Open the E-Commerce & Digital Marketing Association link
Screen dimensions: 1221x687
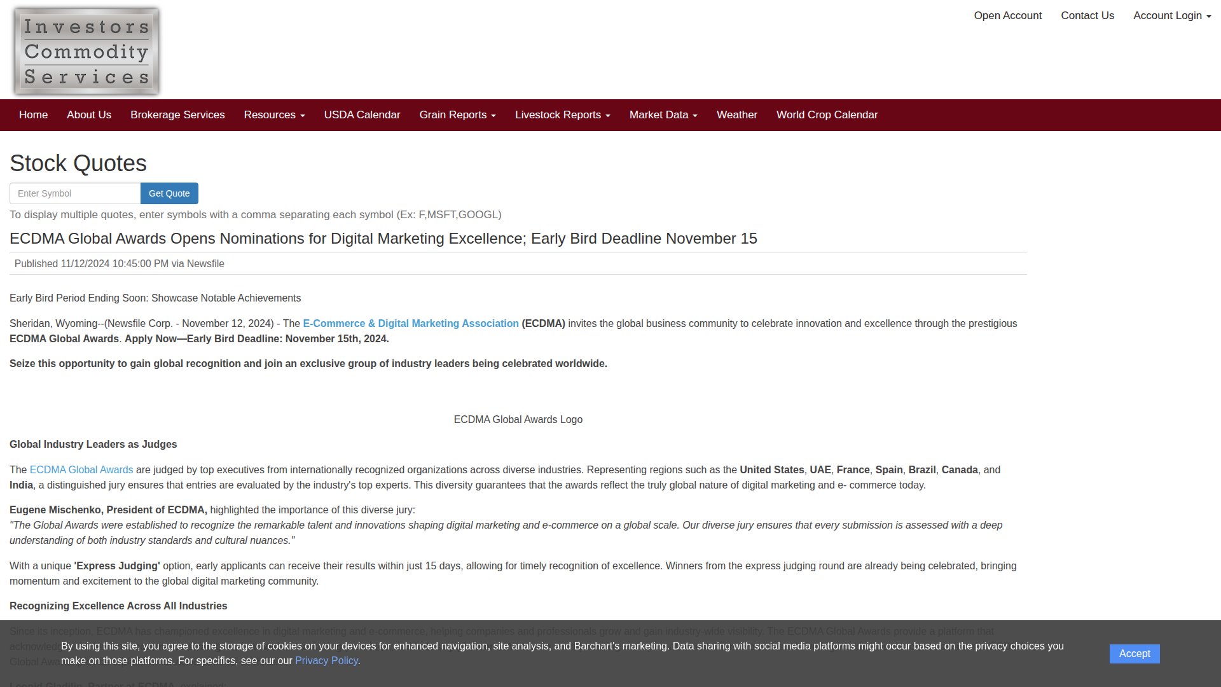[x=410, y=324]
